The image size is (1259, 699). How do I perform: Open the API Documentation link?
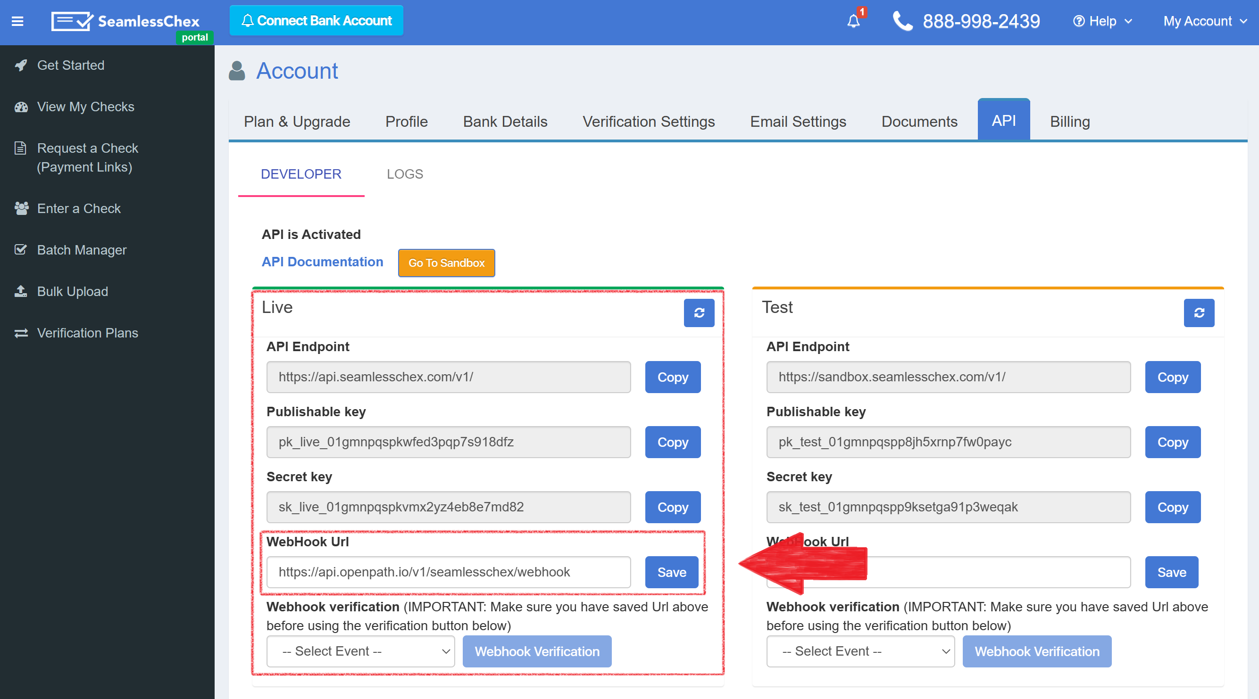[322, 262]
